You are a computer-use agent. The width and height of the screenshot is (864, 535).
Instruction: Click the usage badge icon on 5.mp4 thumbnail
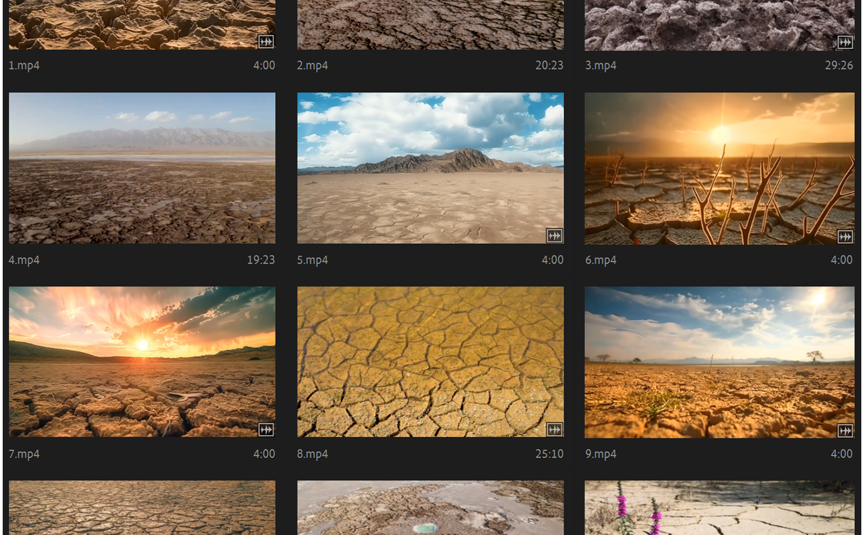[555, 236]
